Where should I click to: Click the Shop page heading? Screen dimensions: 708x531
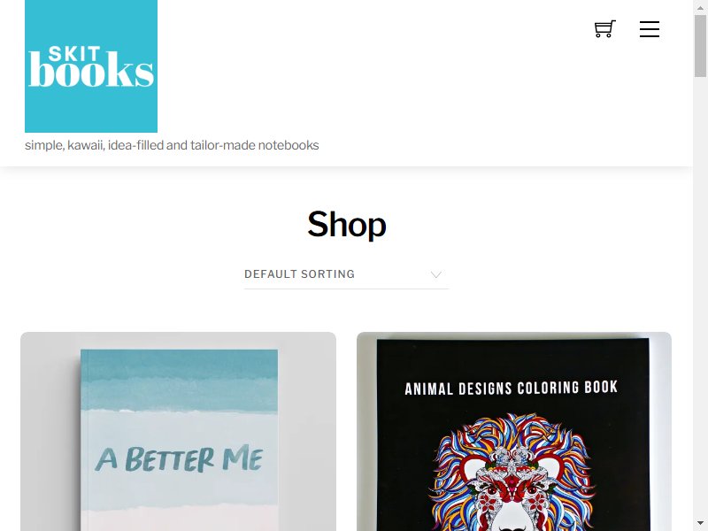(346, 225)
